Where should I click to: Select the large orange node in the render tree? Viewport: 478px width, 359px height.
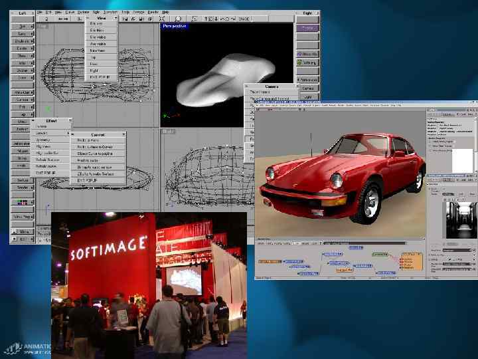pyautogui.click(x=411, y=261)
